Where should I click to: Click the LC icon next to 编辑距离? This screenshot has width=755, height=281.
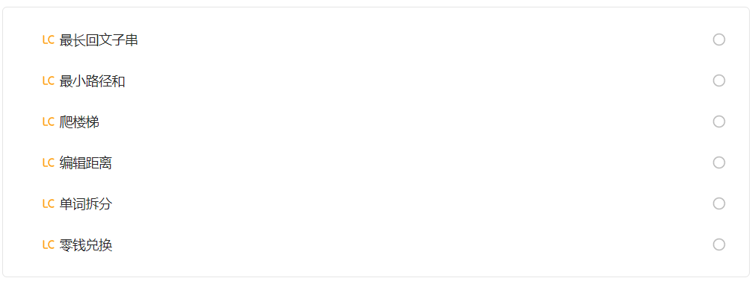pos(48,162)
